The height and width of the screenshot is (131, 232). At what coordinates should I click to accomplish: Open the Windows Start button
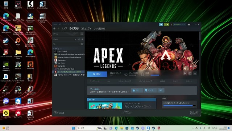pyautogui.click(x=73, y=128)
